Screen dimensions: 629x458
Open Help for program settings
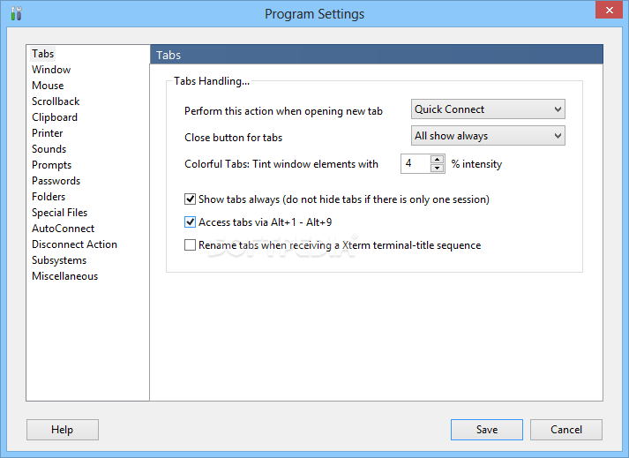(62, 430)
